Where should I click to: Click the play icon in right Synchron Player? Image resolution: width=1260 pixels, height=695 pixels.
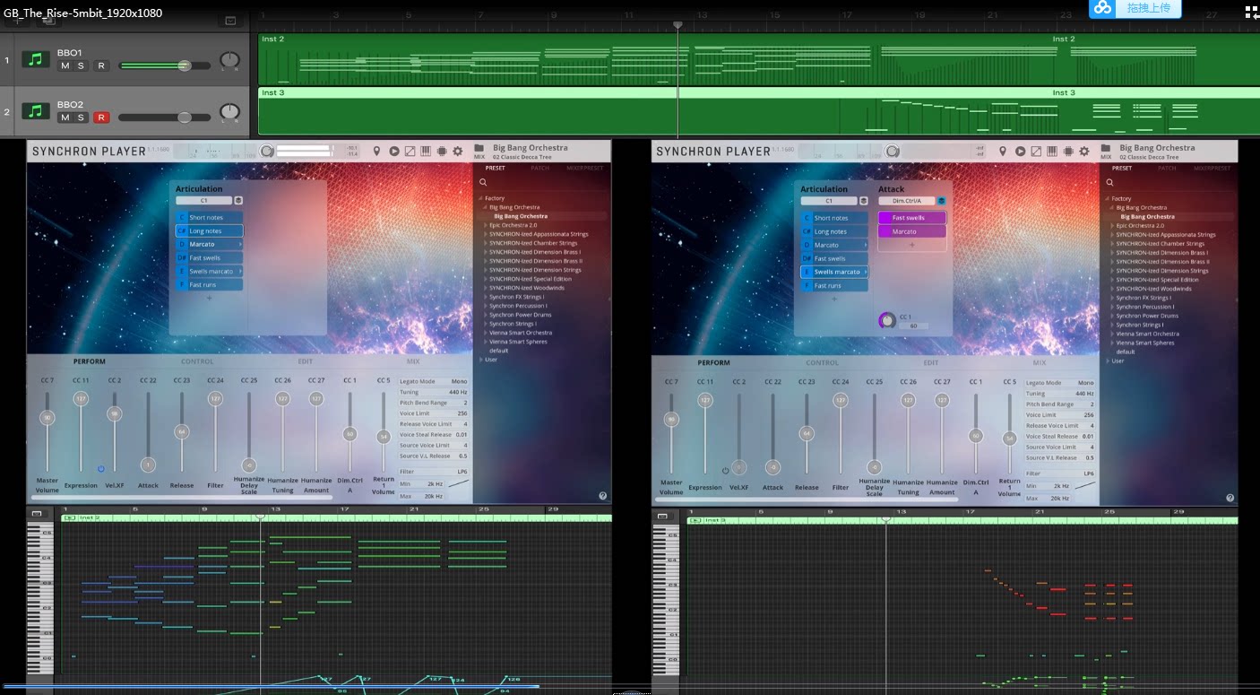[x=1020, y=152]
